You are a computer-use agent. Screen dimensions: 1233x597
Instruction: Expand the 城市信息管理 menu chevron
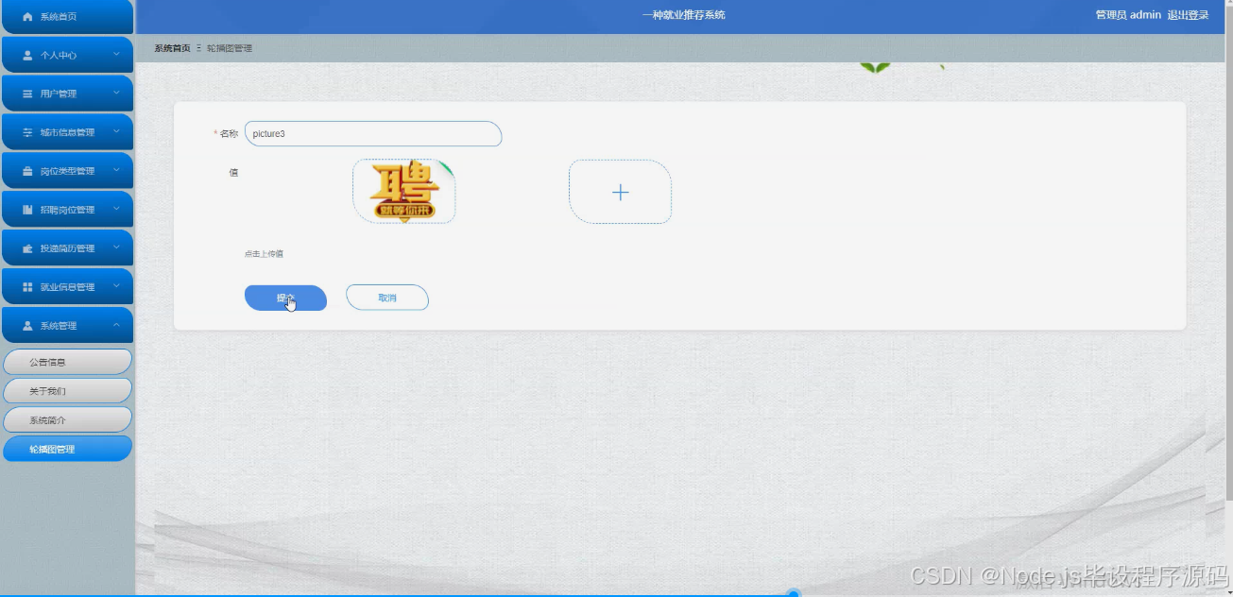[116, 132]
